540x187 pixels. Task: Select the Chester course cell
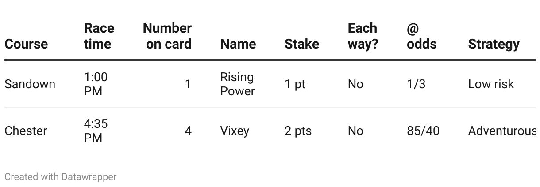[x=26, y=131]
